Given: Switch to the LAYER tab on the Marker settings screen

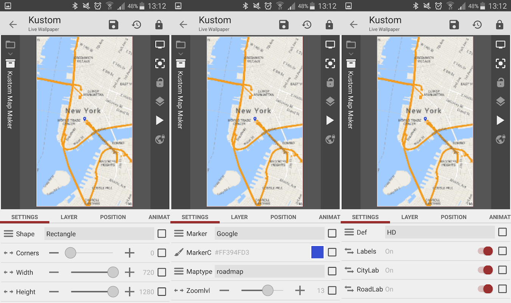Looking at the screenshot, I should tap(239, 217).
